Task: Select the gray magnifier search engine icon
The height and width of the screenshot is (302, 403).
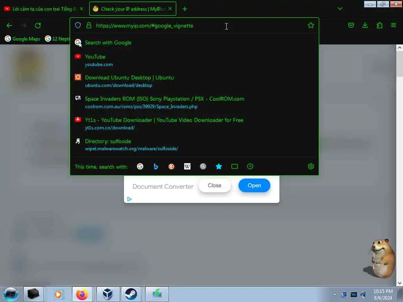Action: click(x=203, y=166)
